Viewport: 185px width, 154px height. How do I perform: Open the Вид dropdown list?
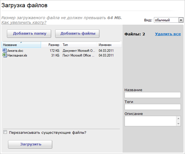[x=181, y=20]
